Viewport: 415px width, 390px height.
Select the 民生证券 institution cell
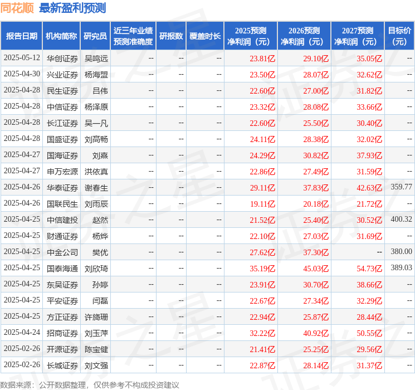62,91
